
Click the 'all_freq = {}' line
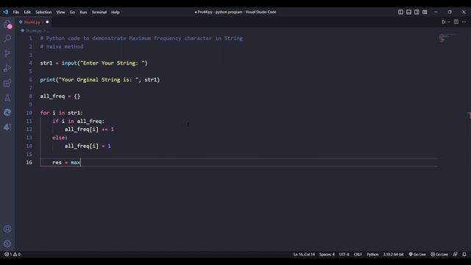coord(60,96)
